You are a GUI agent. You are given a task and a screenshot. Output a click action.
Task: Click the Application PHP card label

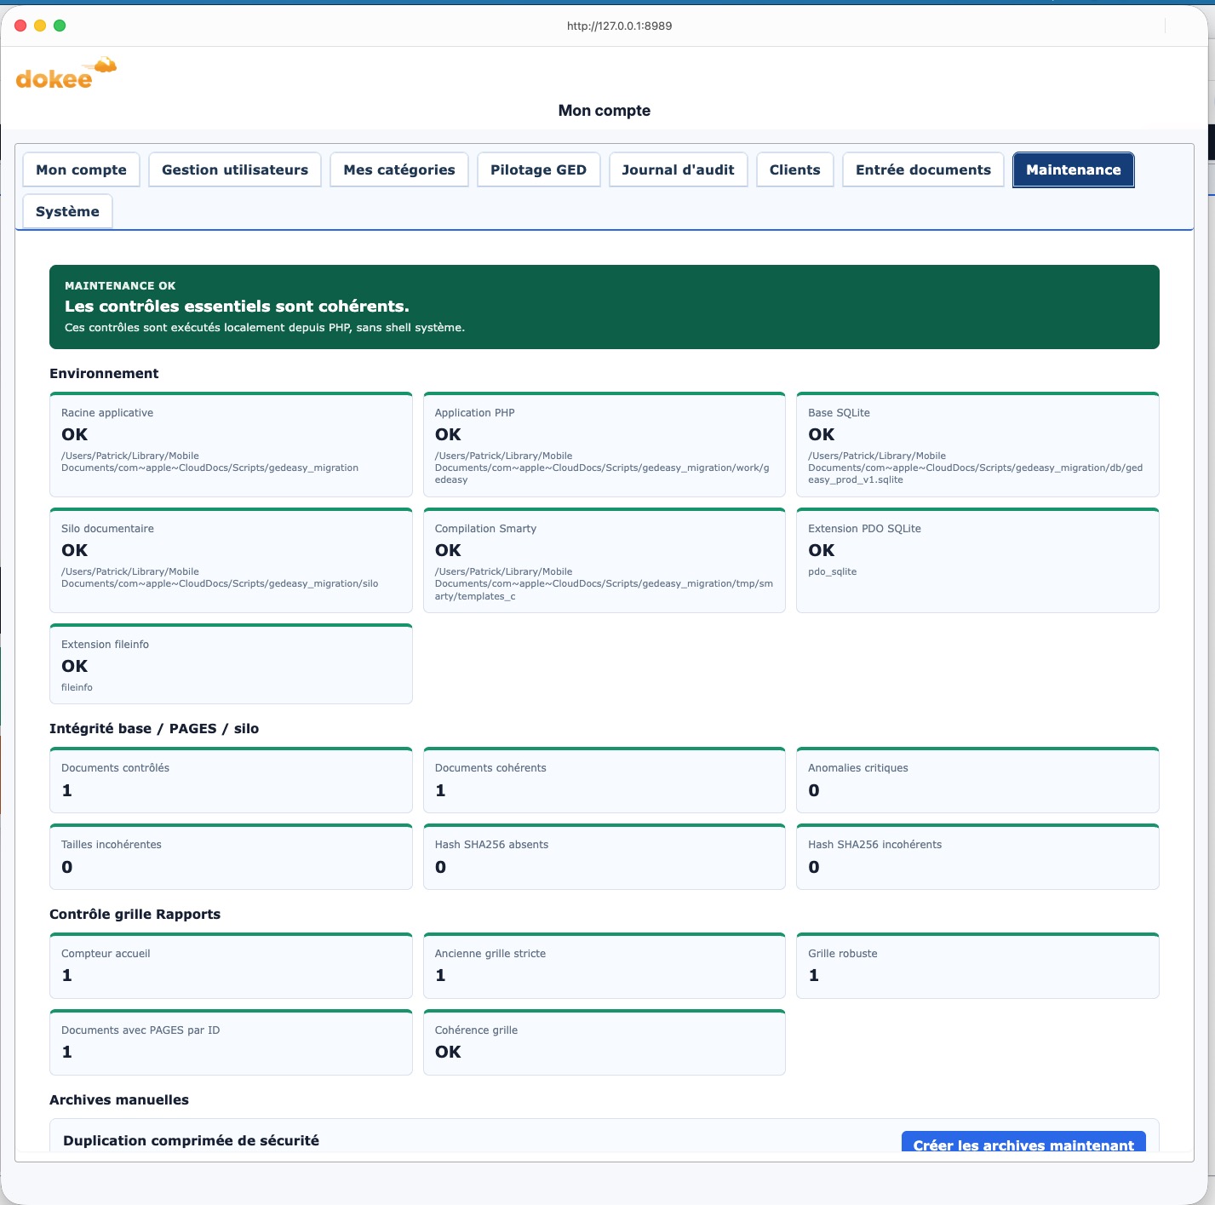coord(474,412)
